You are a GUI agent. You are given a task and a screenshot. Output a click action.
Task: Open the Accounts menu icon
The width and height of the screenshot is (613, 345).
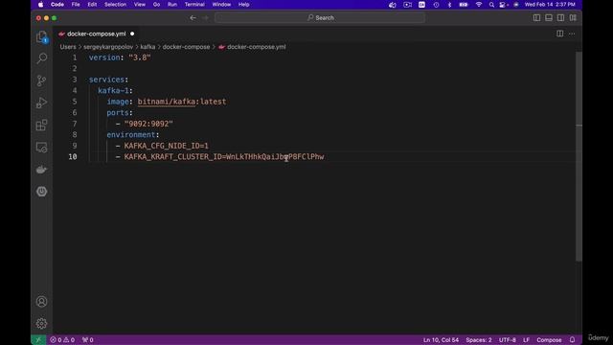[x=42, y=302]
